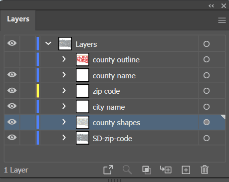Click the Locate Object magnifier icon
The height and width of the screenshot is (182, 229).
(127, 170)
